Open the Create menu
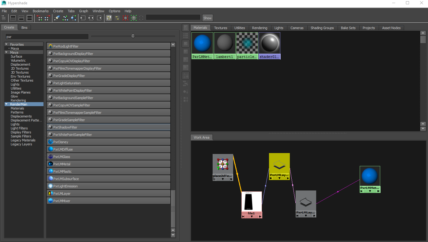 58,11
